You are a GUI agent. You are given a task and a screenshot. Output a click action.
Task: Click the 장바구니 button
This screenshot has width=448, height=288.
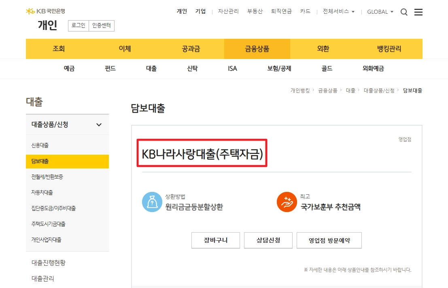(215, 240)
